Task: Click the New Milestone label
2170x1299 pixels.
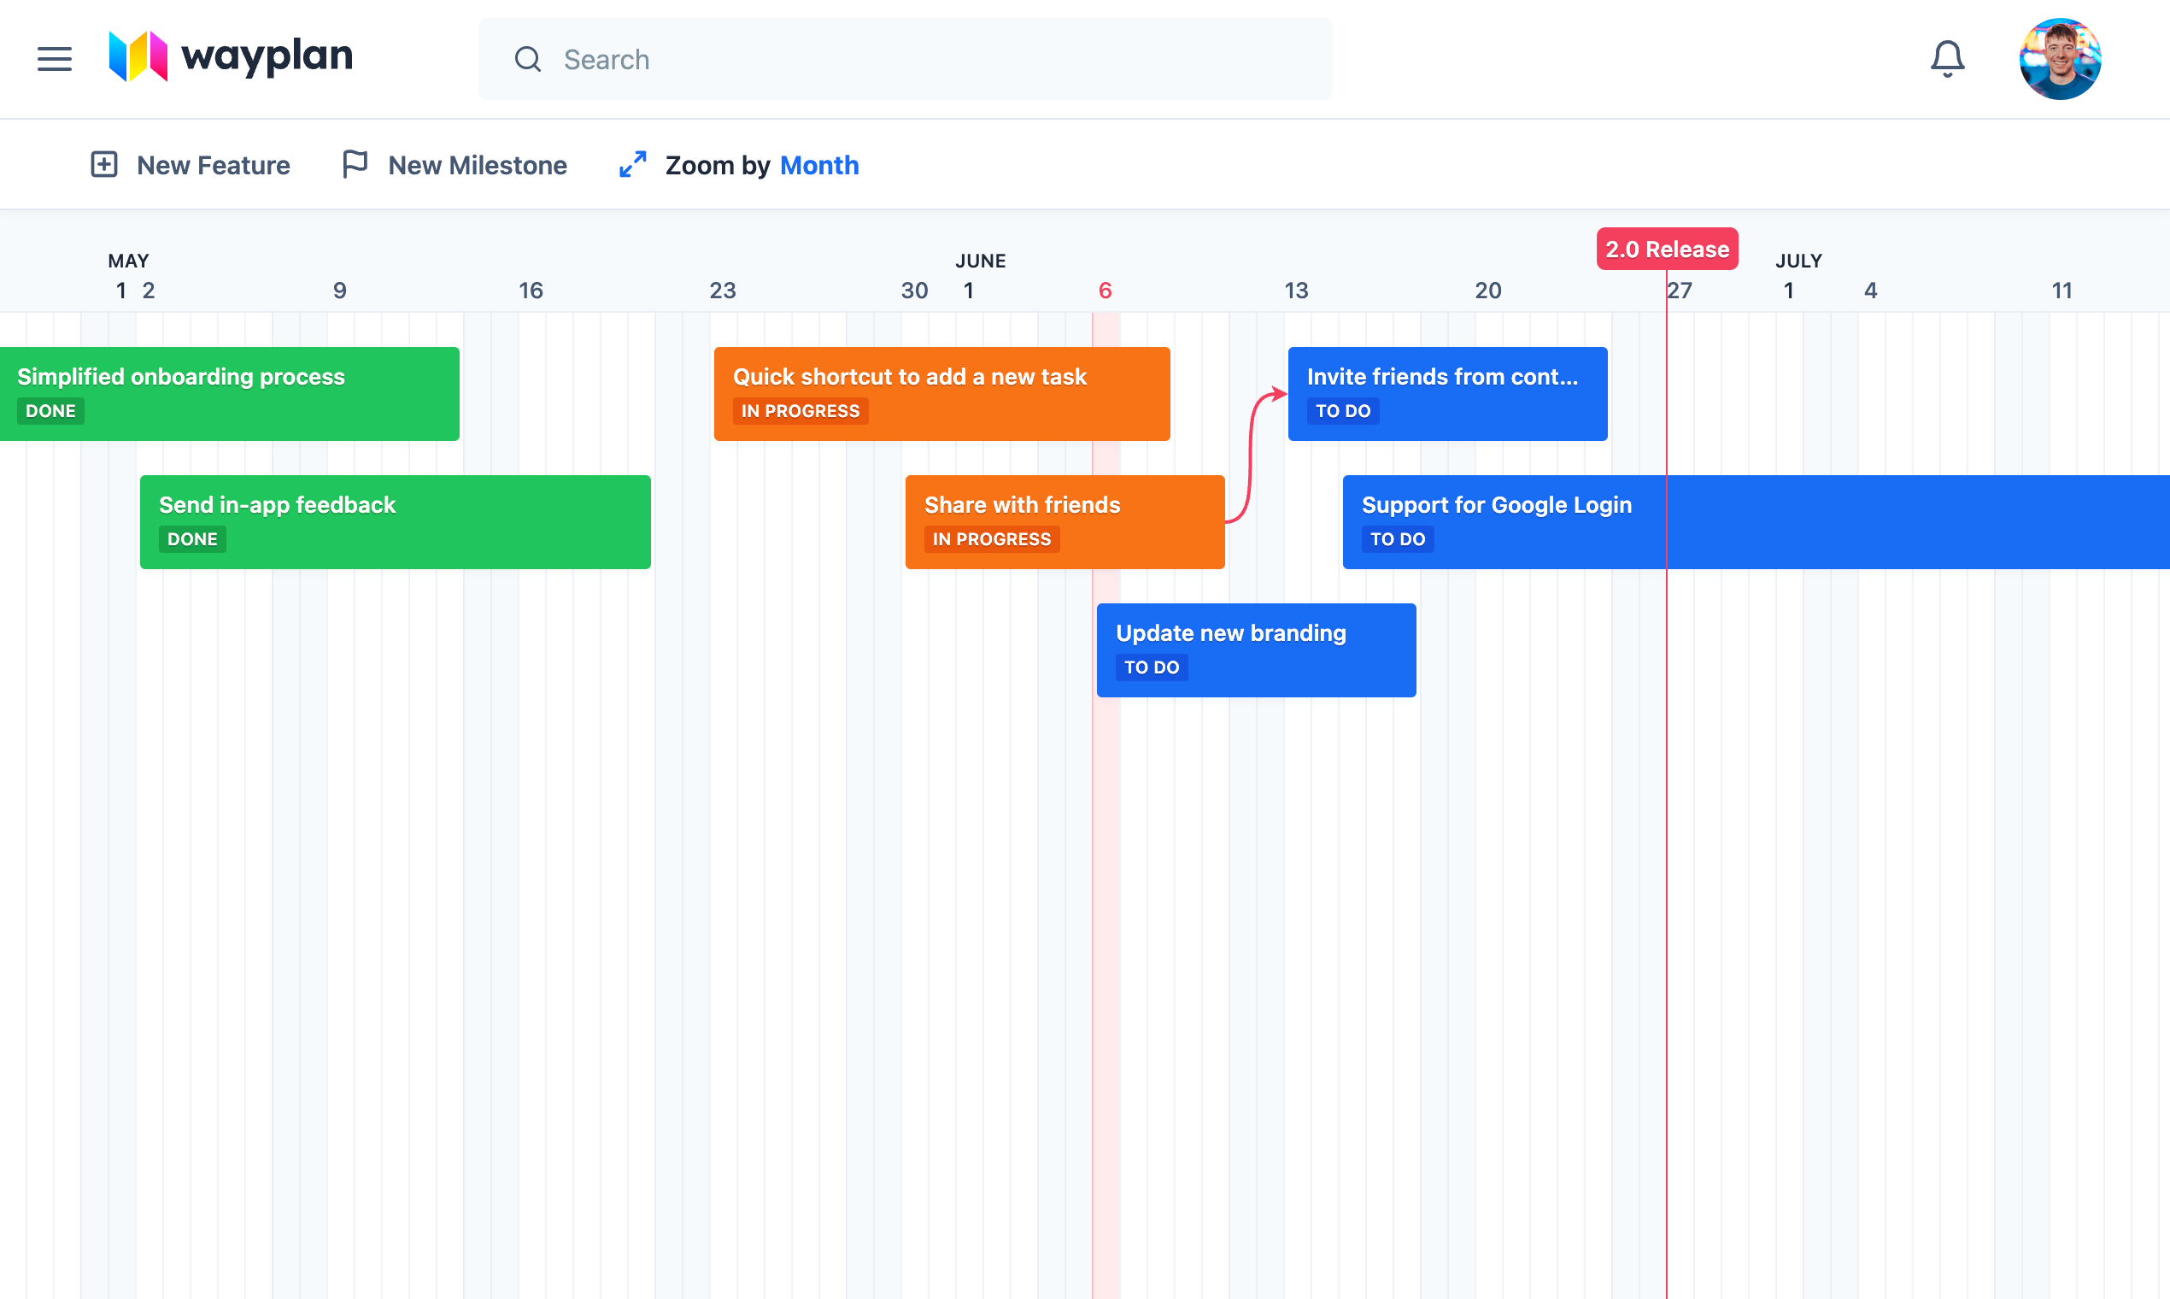Action: pyautogui.click(x=478, y=166)
